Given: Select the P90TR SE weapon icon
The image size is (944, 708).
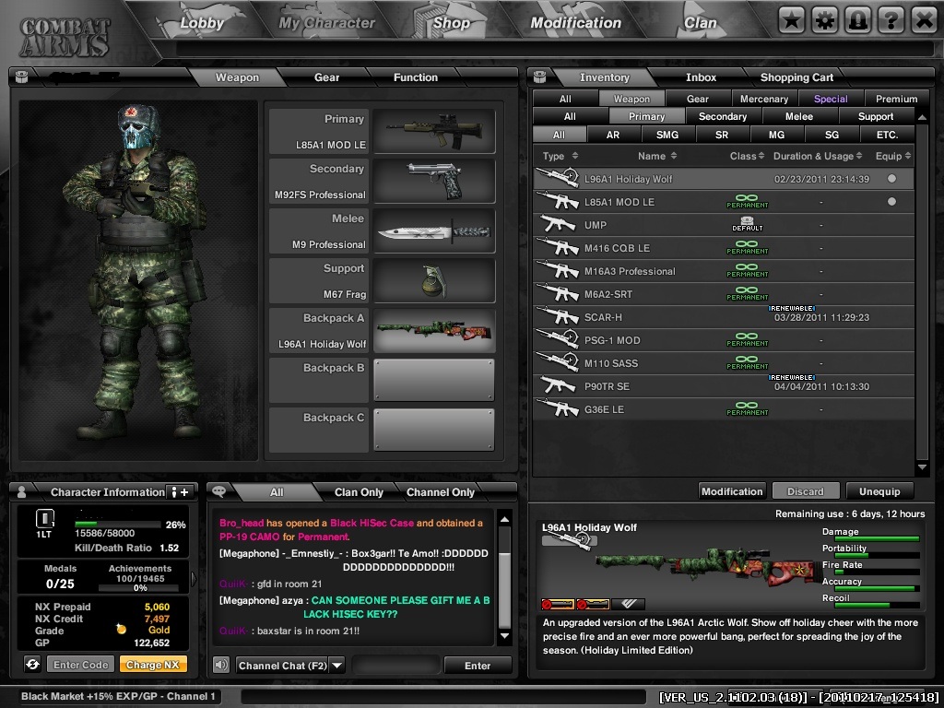Looking at the screenshot, I should (x=558, y=385).
